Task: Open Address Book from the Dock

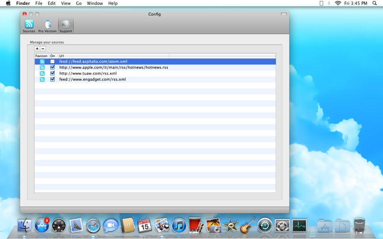Action: (x=128, y=225)
